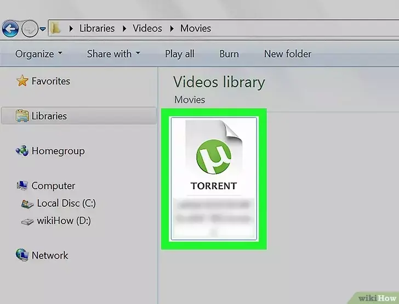Viewport: 399px width, 304px height.
Task: Select Libraries in the address bar
Action: [97, 29]
